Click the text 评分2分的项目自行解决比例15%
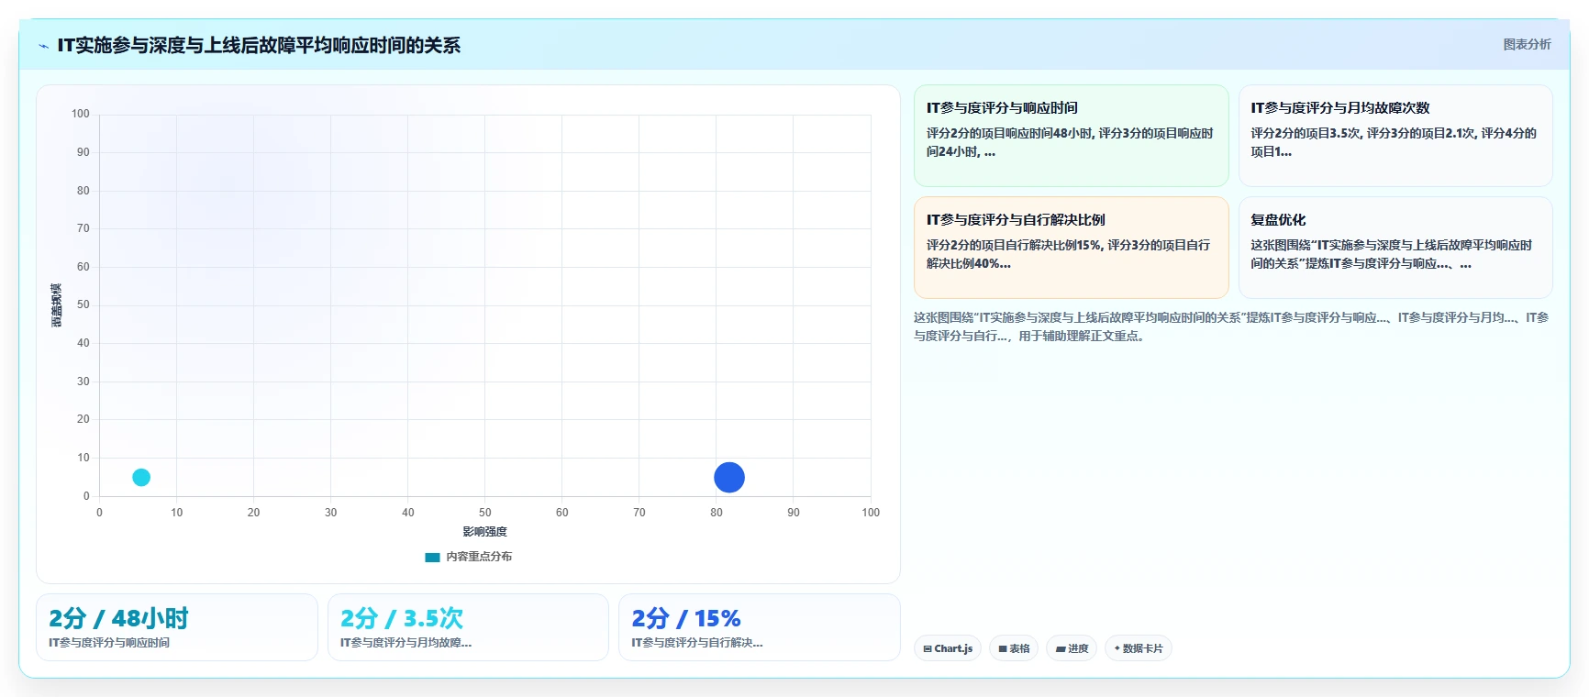 pyautogui.click(x=1013, y=245)
